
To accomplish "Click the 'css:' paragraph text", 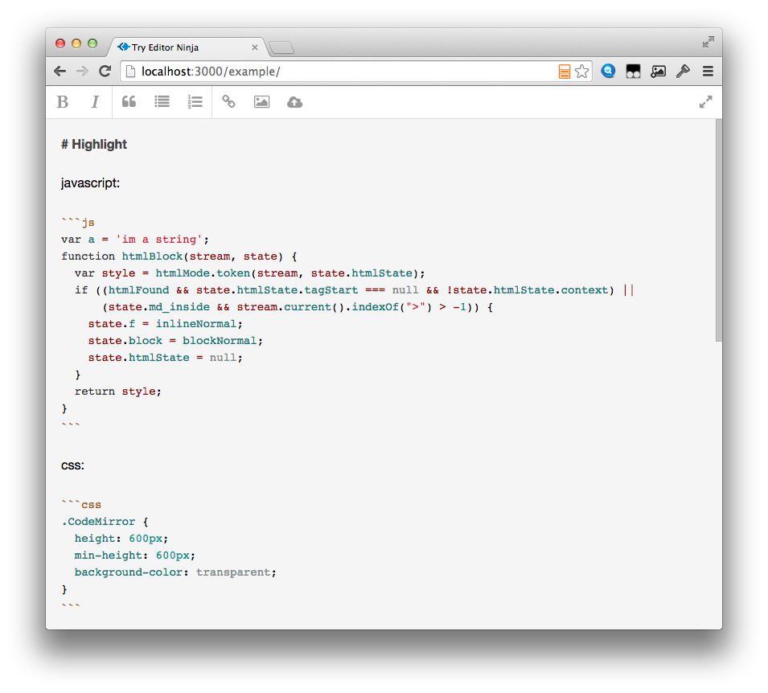I will 72,465.
